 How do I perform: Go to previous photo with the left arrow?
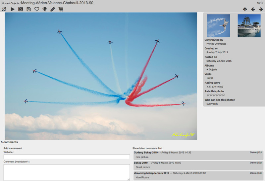pos(253,10)
